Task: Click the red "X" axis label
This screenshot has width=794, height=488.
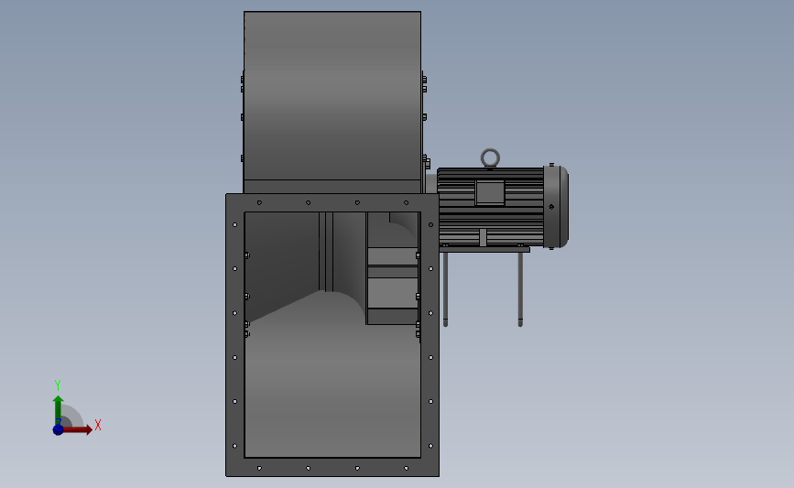Action: 98,425
